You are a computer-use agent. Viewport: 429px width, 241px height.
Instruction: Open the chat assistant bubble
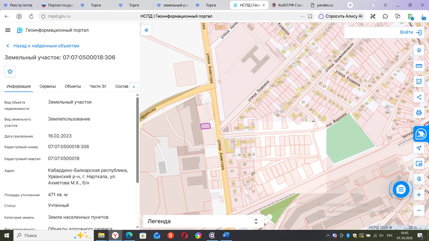(401, 189)
